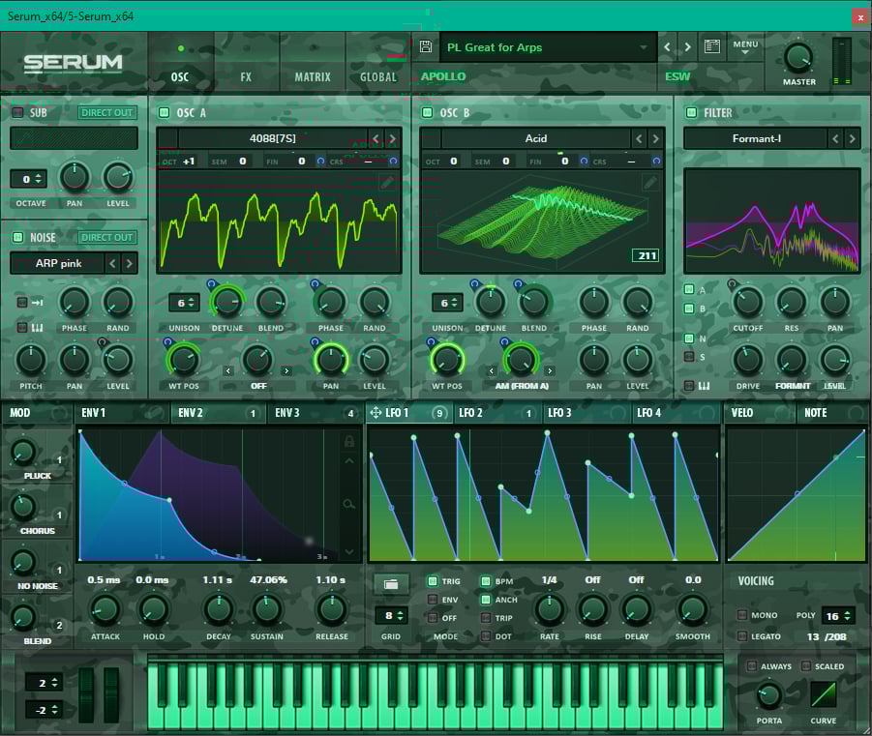This screenshot has height=736, width=872.
Task: Toggle OSC A power switch
Action: point(165,112)
